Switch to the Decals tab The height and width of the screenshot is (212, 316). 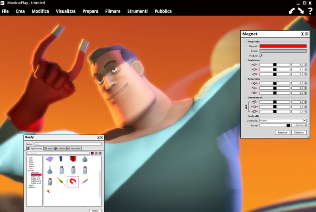click(60, 149)
